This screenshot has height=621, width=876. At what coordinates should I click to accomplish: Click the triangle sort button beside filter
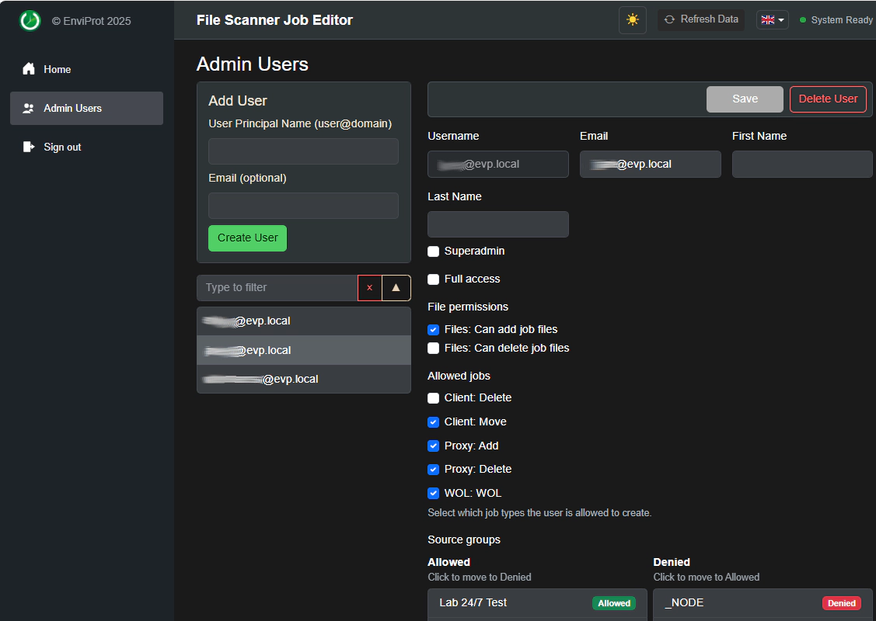pos(396,288)
